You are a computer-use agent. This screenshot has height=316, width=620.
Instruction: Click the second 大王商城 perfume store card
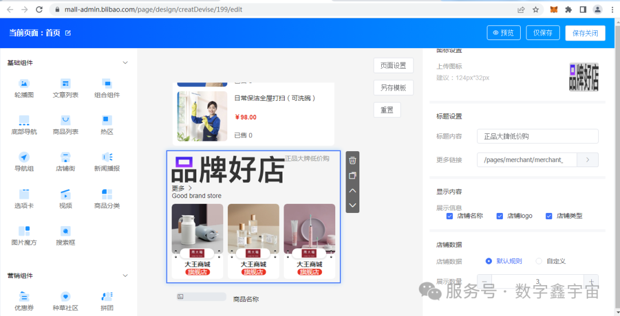click(254, 241)
